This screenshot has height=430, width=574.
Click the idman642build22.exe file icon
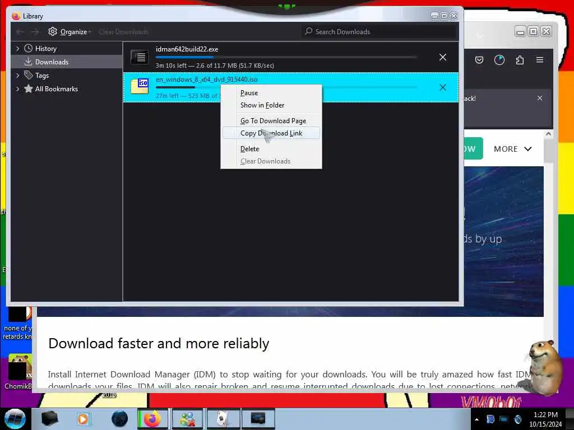[140, 57]
